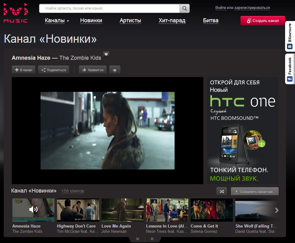
Task: Share the video via Поделиться button
Action: pyautogui.click(x=54, y=70)
